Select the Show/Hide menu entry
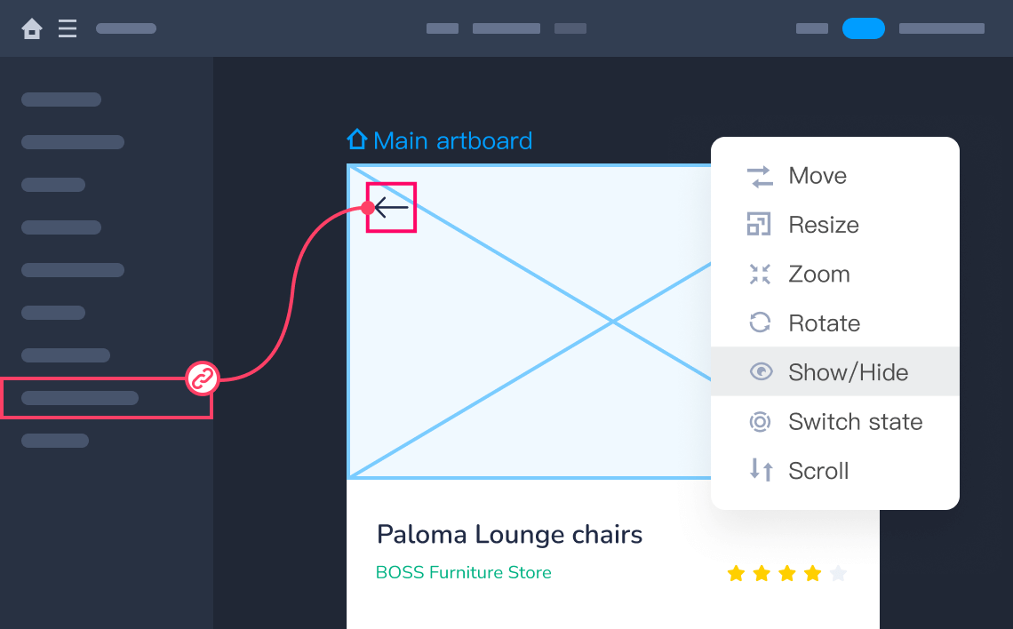Image resolution: width=1013 pixels, height=629 pixels. pos(848,372)
